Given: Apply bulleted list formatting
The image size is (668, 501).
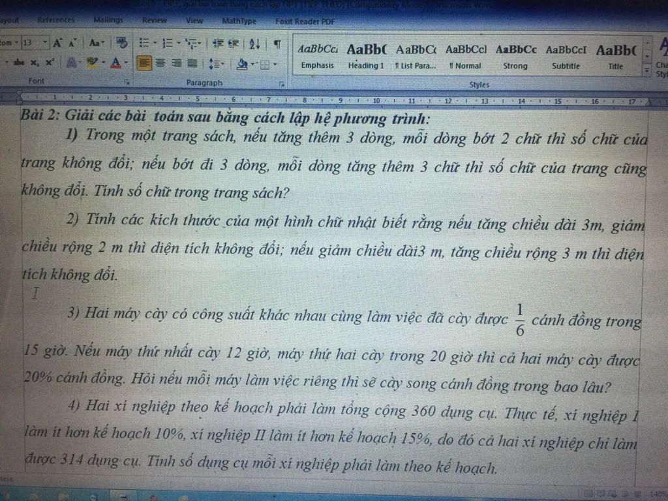Looking at the screenshot, I should click(144, 43).
